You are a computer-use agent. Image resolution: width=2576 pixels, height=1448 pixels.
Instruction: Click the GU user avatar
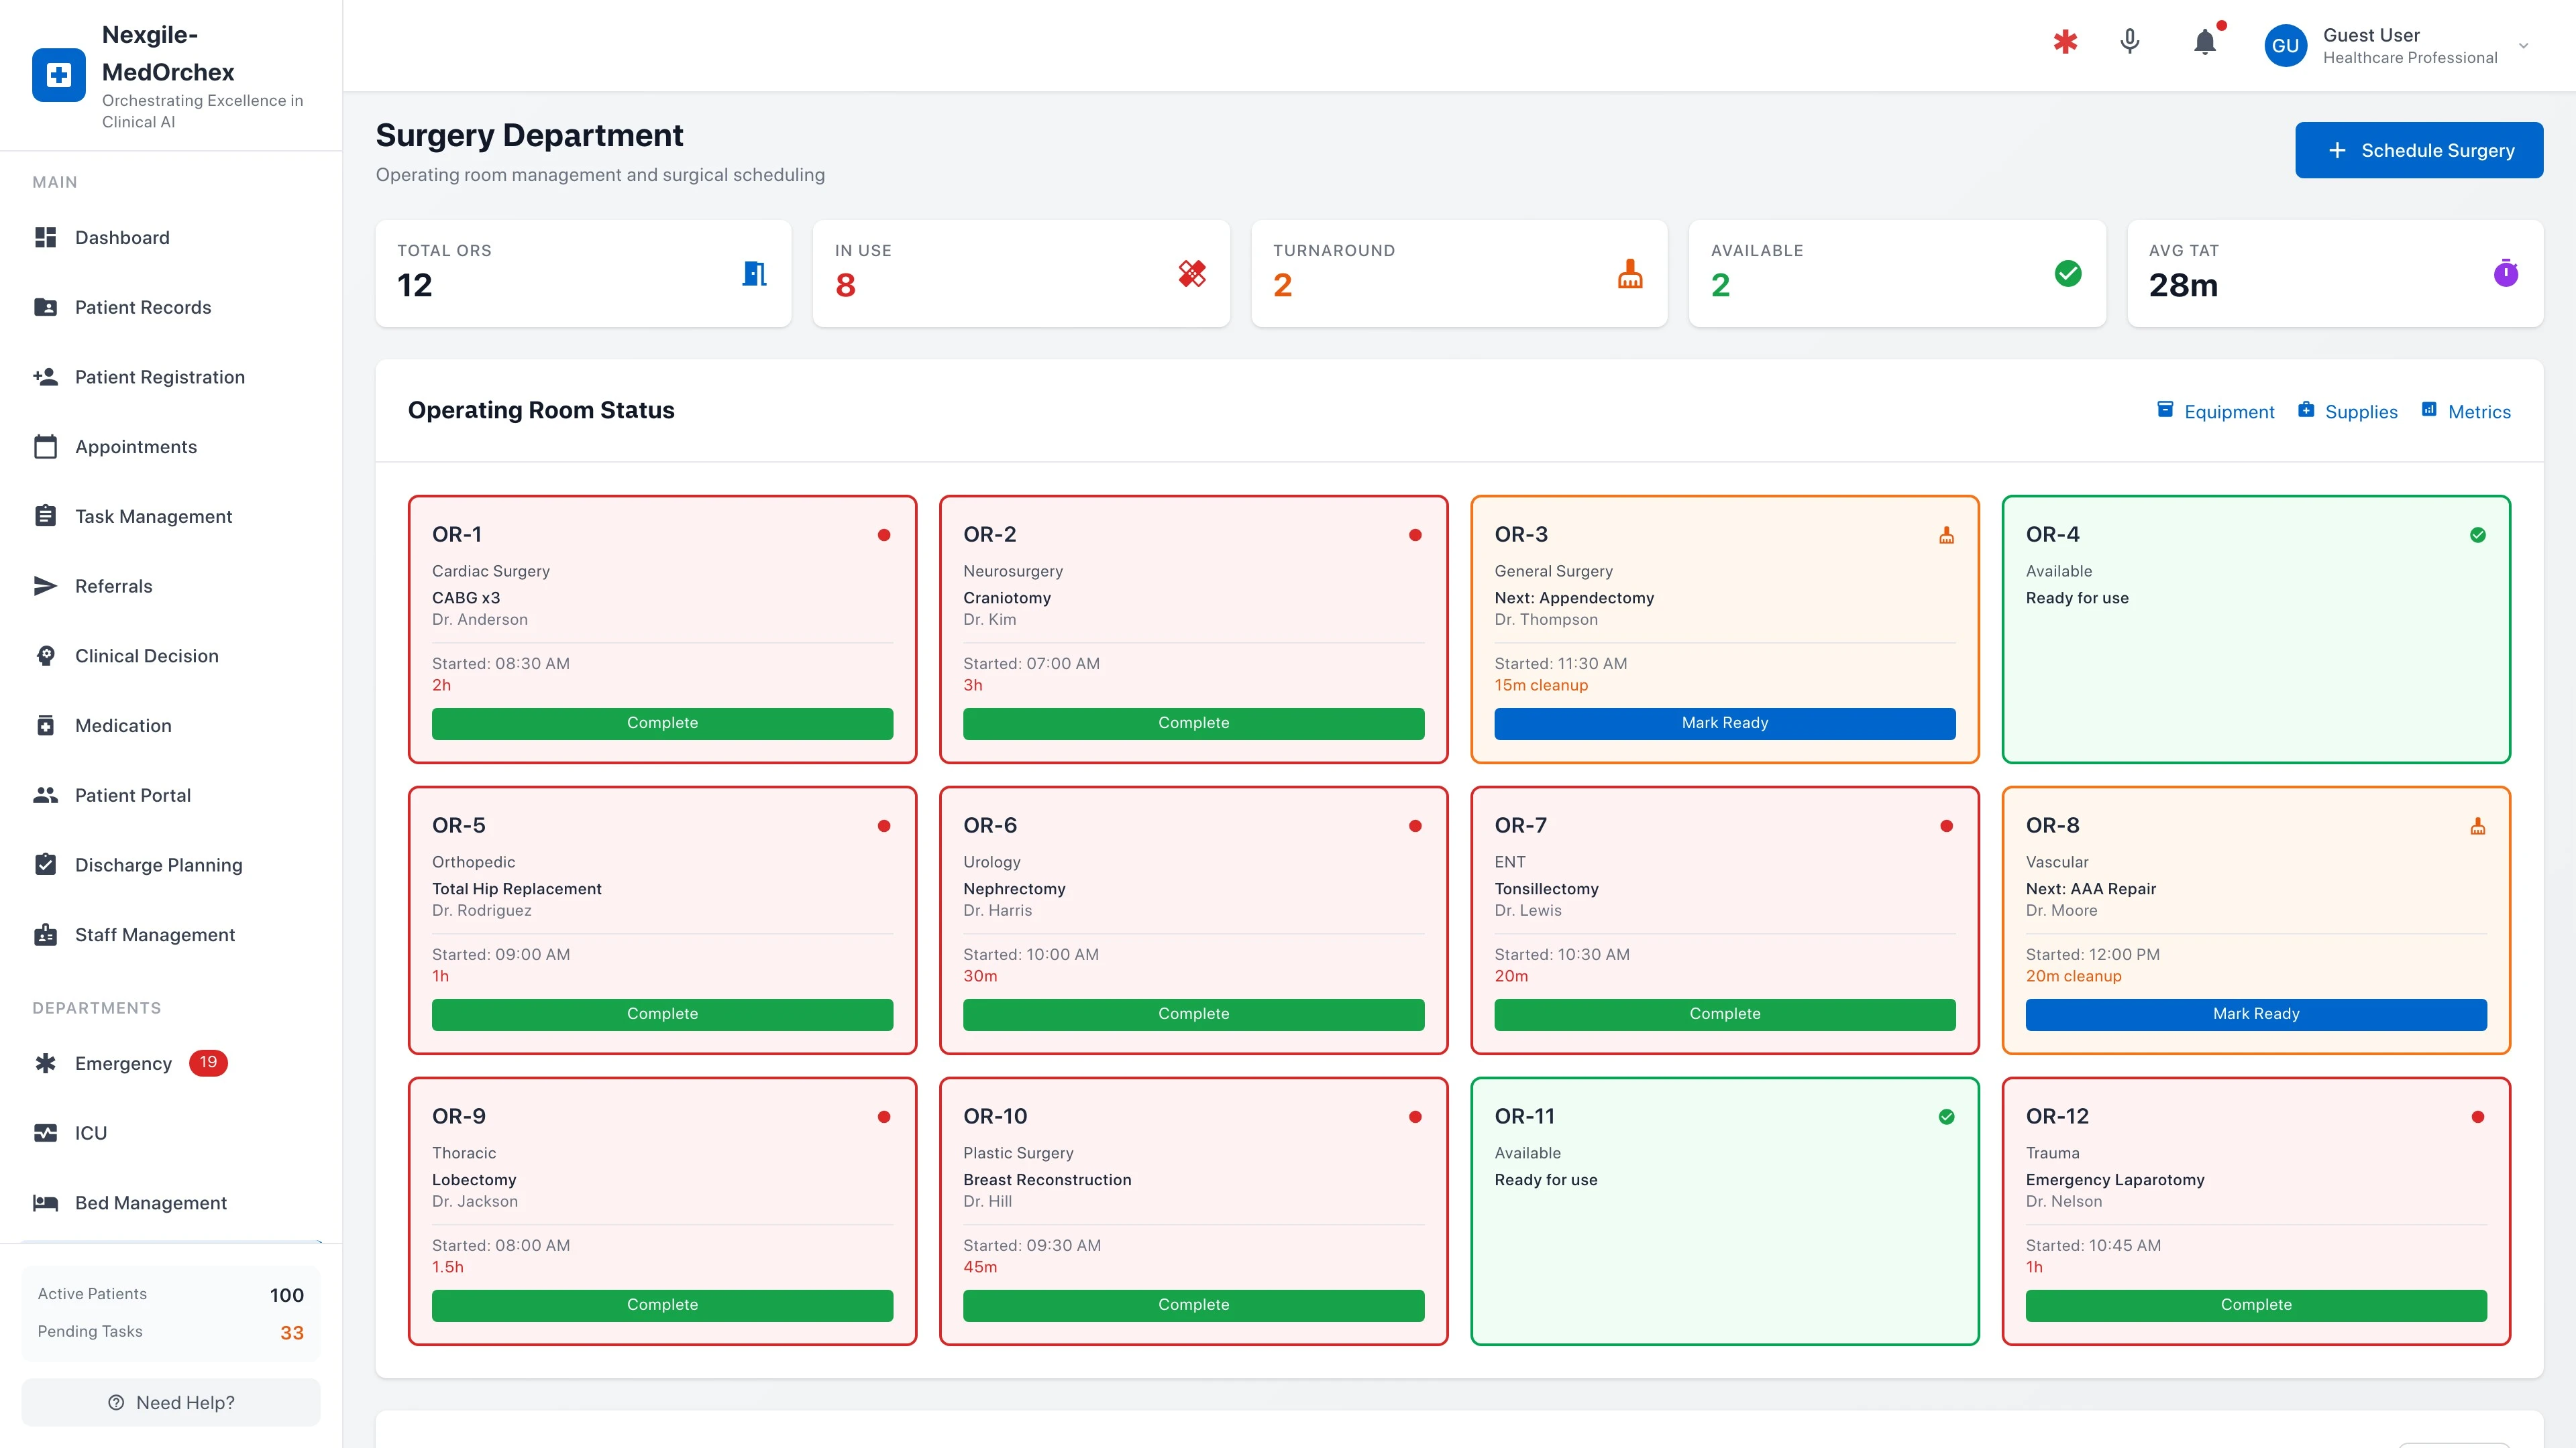2285,46
